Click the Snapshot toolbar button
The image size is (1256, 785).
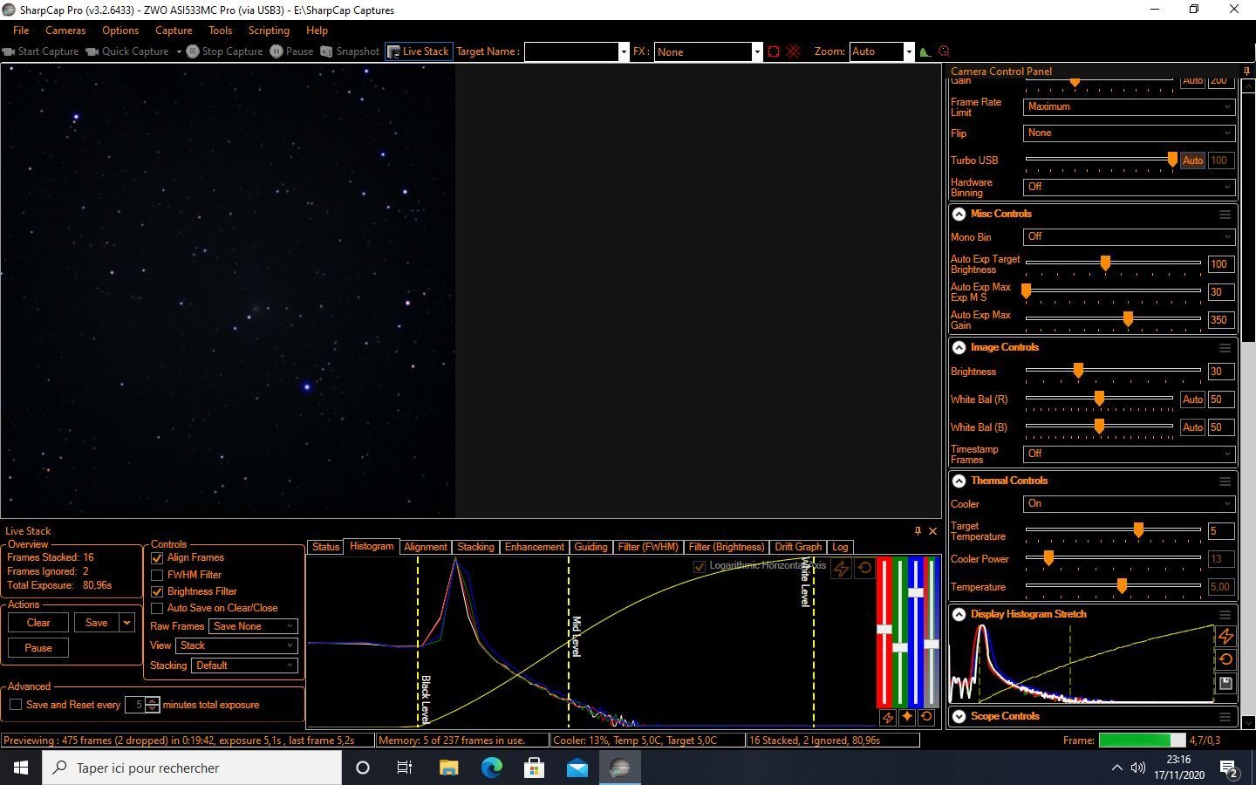[350, 51]
